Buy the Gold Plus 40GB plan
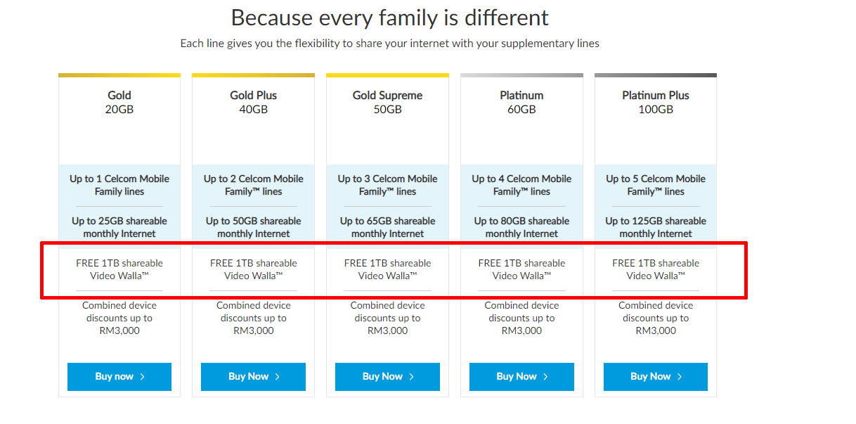 click(x=253, y=377)
